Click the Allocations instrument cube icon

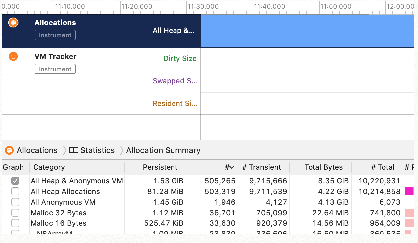click(13, 23)
